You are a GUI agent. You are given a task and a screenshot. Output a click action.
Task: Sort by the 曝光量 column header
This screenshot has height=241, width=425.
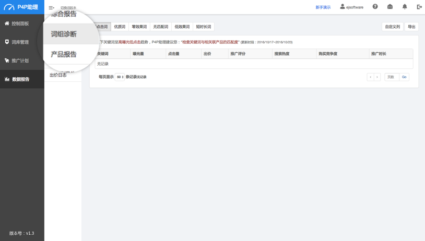[x=148, y=54]
